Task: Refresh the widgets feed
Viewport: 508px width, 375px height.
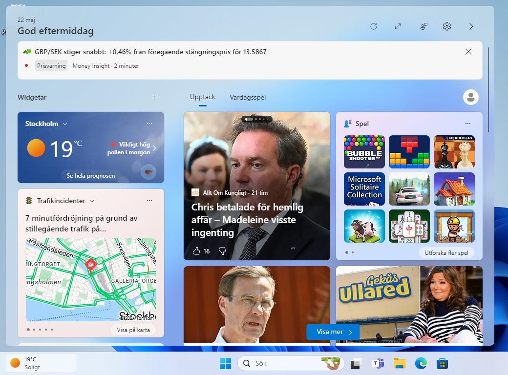Action: pos(374,26)
